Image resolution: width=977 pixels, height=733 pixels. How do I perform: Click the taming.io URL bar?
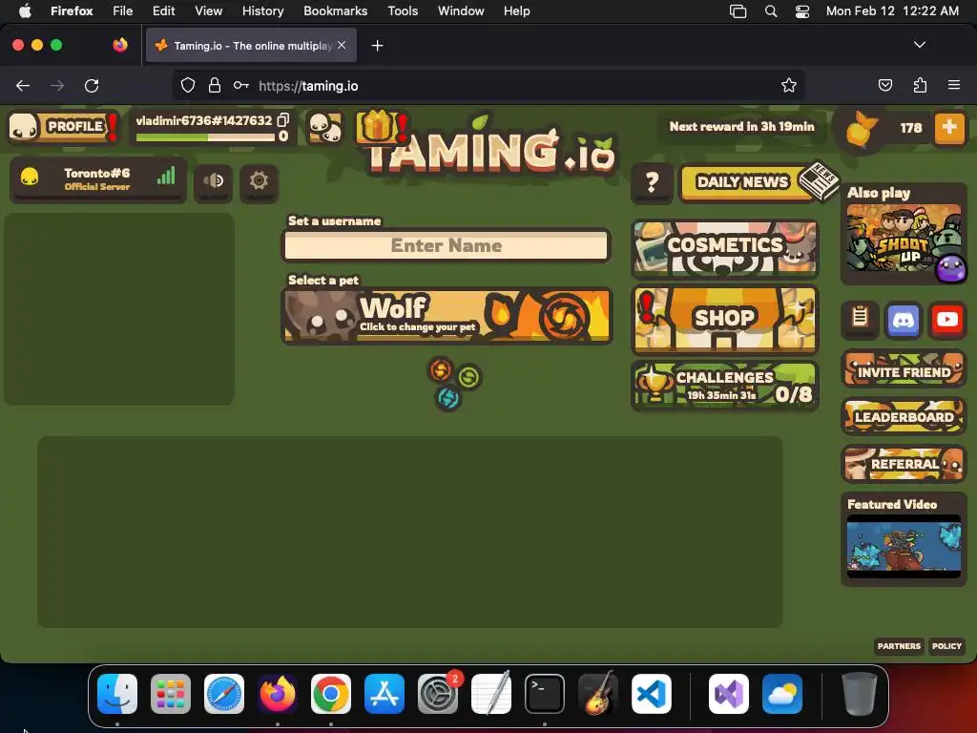[488, 86]
